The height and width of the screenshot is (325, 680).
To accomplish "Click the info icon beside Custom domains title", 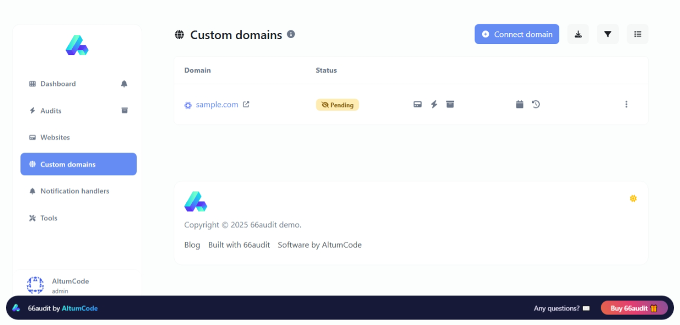I will 291,34.
